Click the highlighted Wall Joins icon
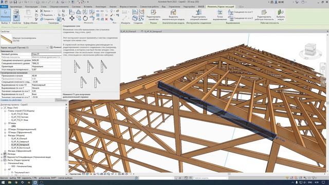 59,20
